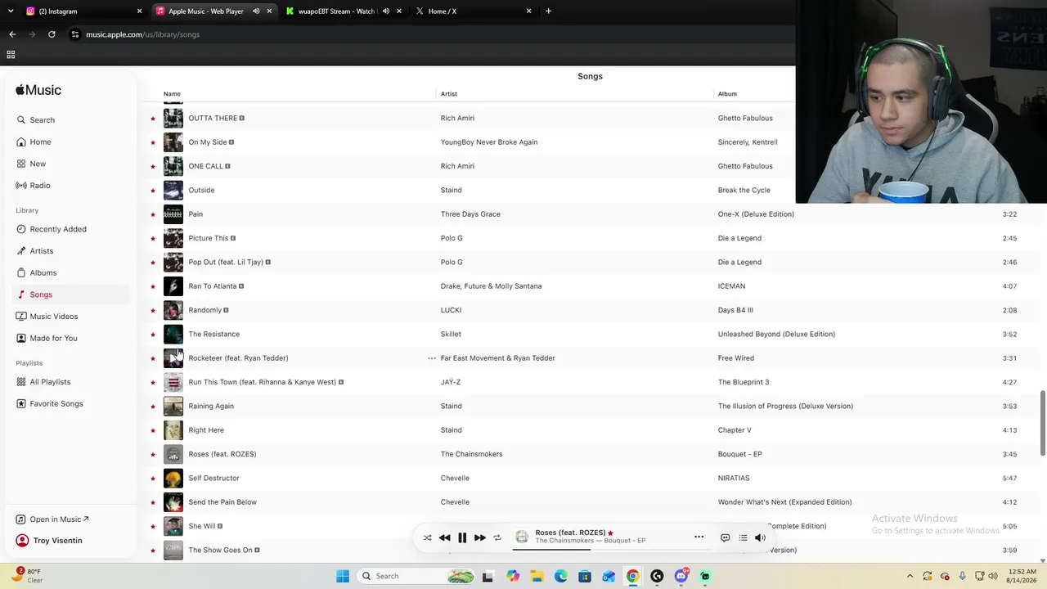Open the New section in sidebar
Viewport: 1047px width, 589px height.
click(x=72, y=164)
